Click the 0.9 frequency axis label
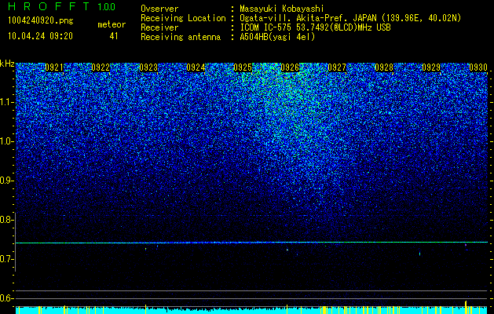Image resolution: width=494 pixels, height=314 pixels. coord(6,181)
